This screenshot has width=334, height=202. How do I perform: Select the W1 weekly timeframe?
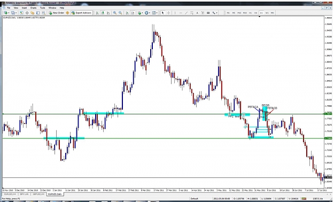[x=267, y=13]
